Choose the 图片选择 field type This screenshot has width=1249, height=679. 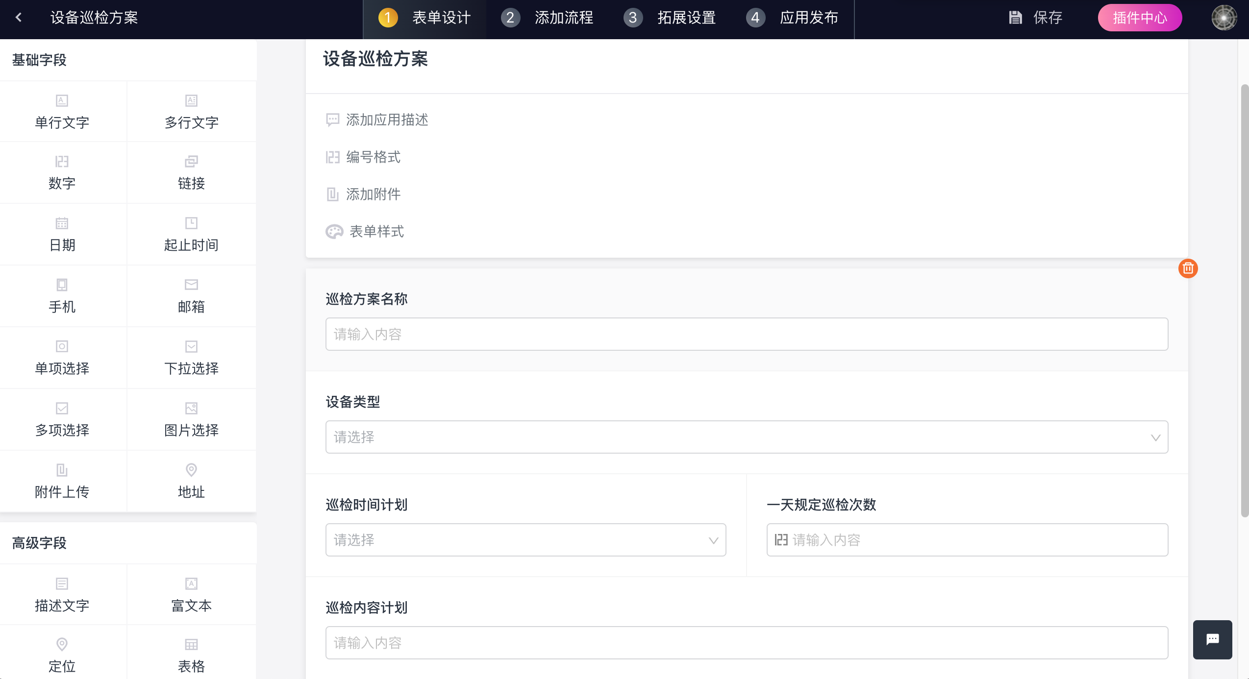tap(191, 419)
